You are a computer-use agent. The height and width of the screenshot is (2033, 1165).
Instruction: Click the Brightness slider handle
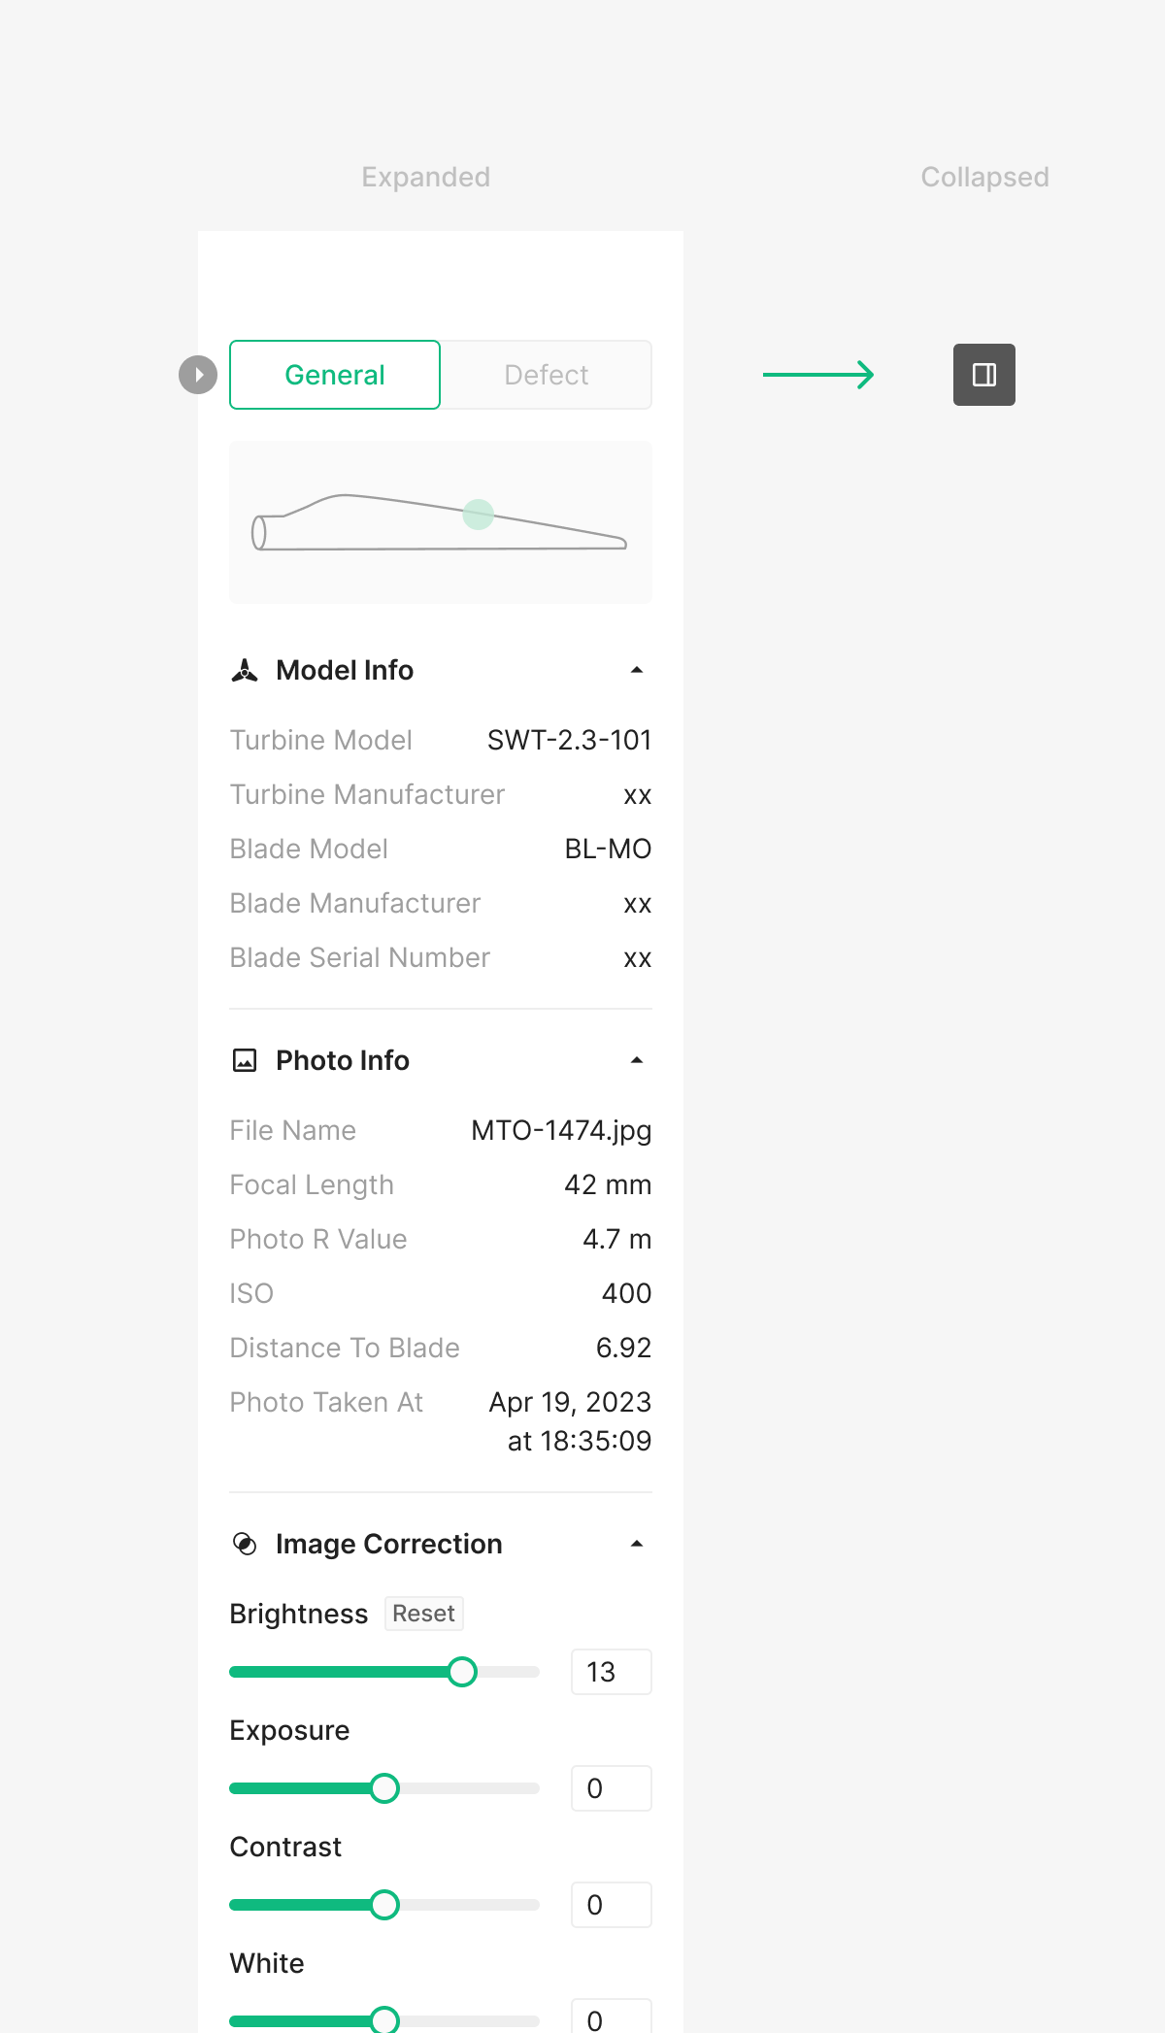click(x=462, y=1672)
